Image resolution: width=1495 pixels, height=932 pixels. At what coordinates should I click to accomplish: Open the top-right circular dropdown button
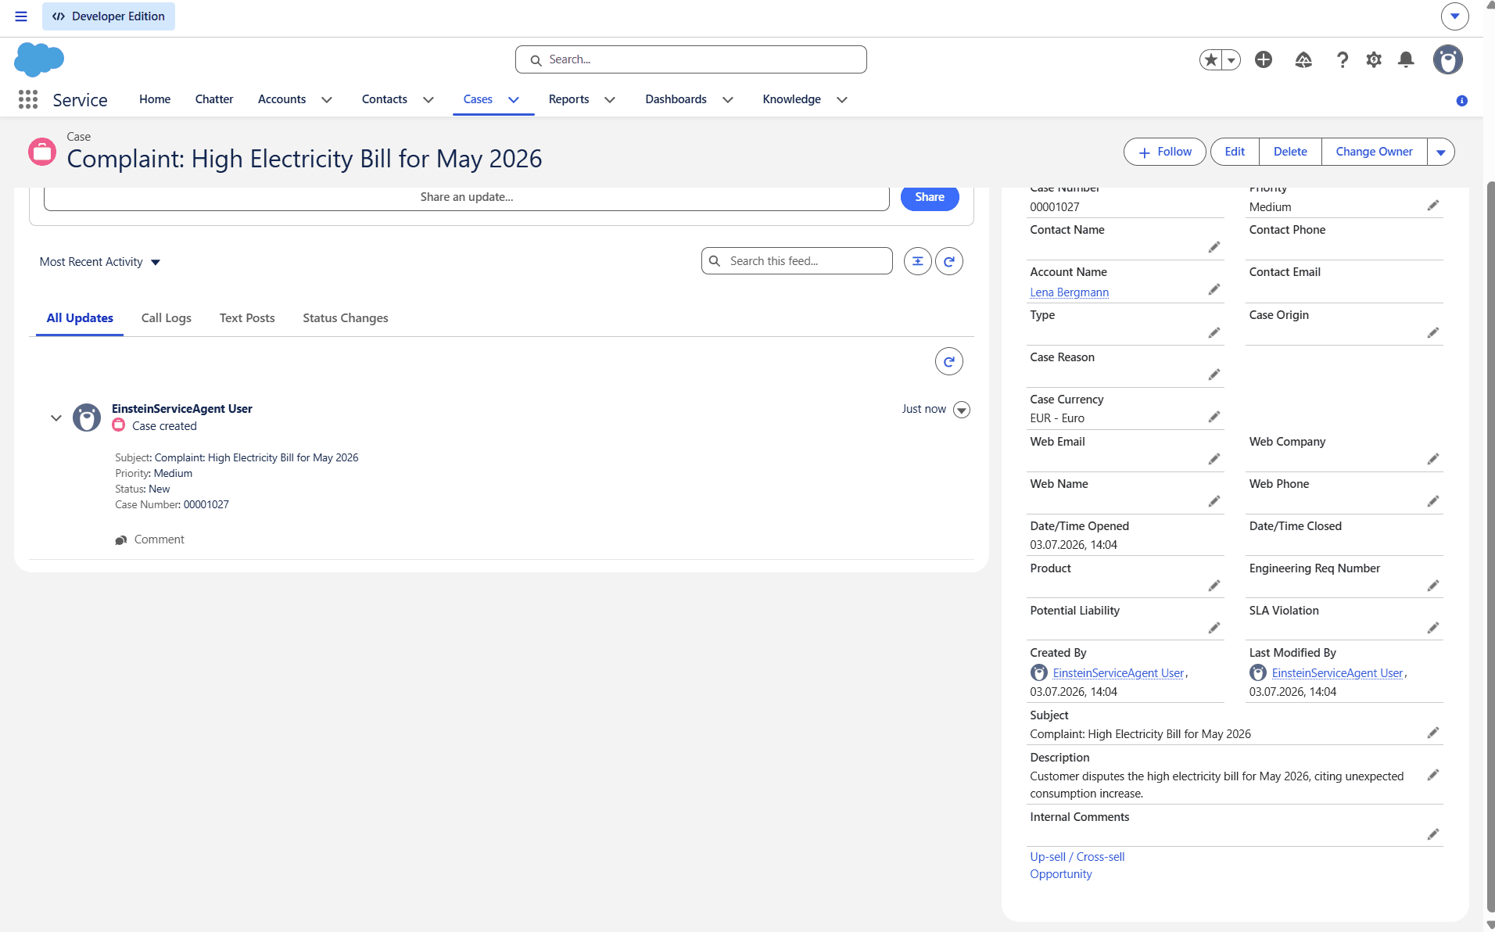tap(1454, 16)
